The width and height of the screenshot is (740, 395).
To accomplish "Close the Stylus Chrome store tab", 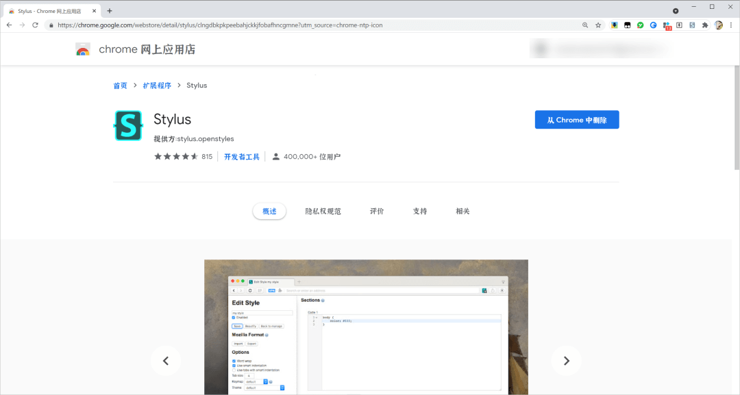I will [94, 11].
